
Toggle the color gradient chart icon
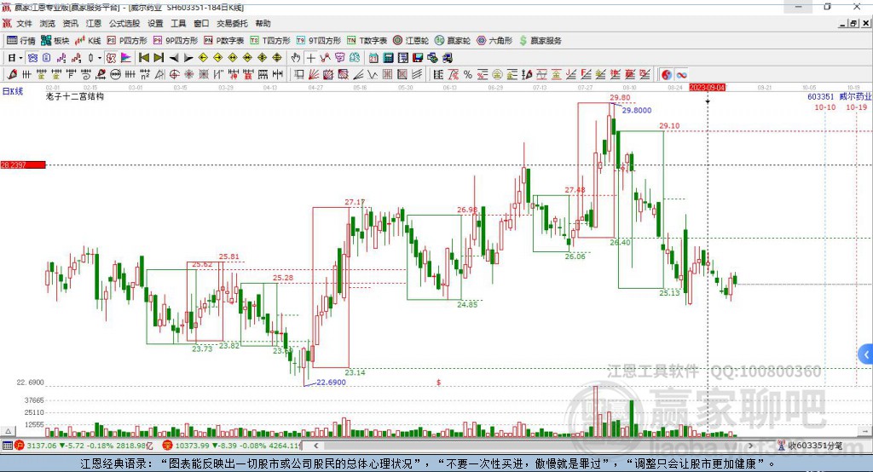(x=126, y=58)
